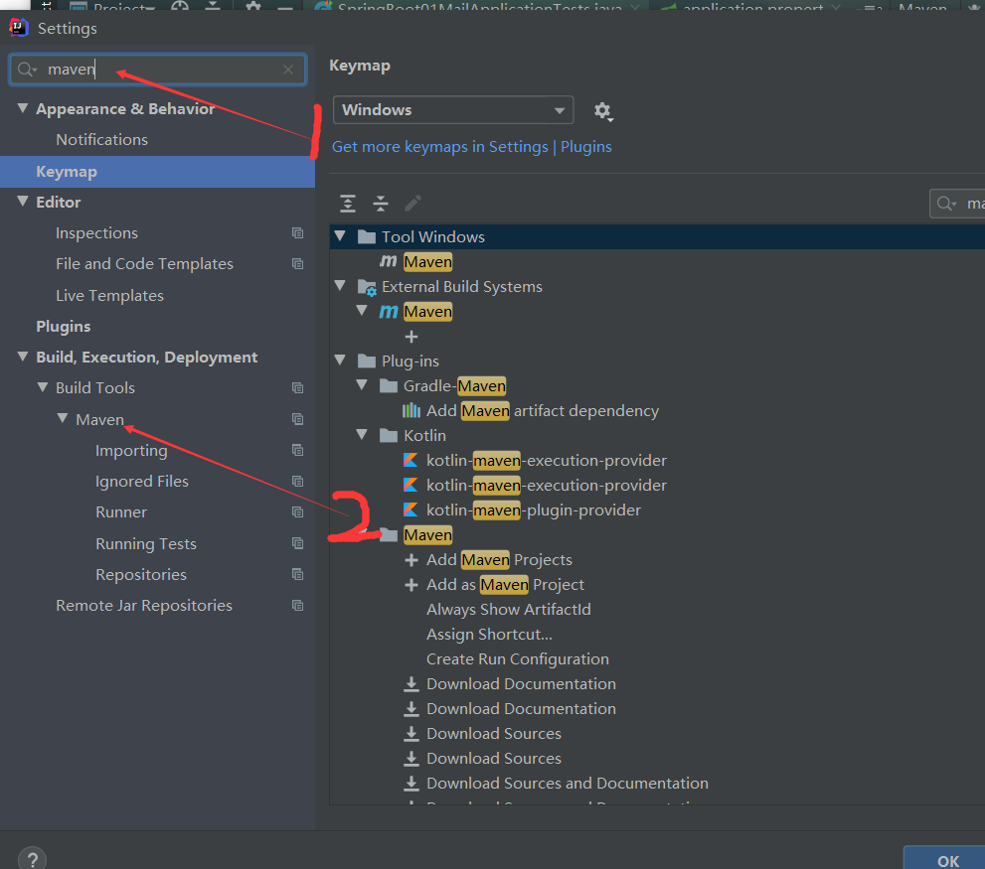Open Maven Runner settings
Image resolution: width=985 pixels, height=869 pixels.
tap(121, 511)
